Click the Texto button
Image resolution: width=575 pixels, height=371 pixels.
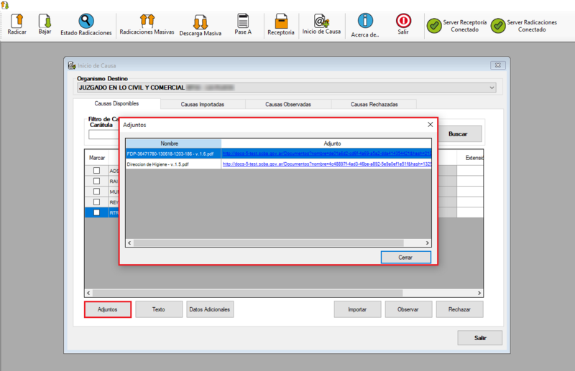point(159,309)
